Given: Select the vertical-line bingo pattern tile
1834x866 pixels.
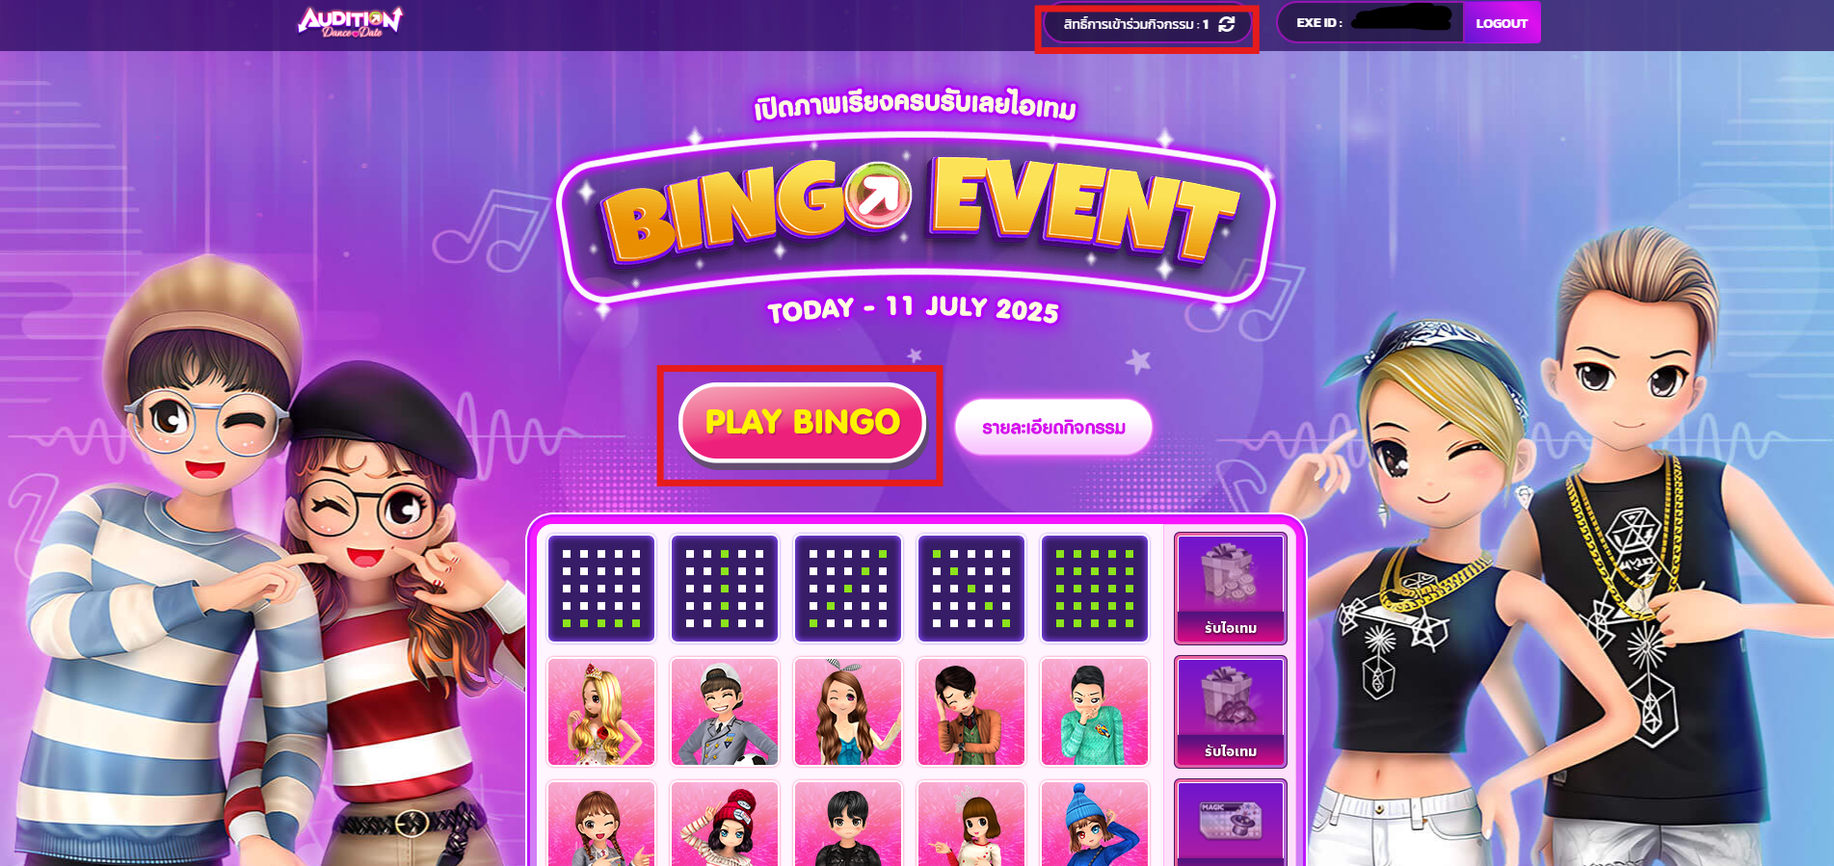Looking at the screenshot, I should [x=725, y=589].
